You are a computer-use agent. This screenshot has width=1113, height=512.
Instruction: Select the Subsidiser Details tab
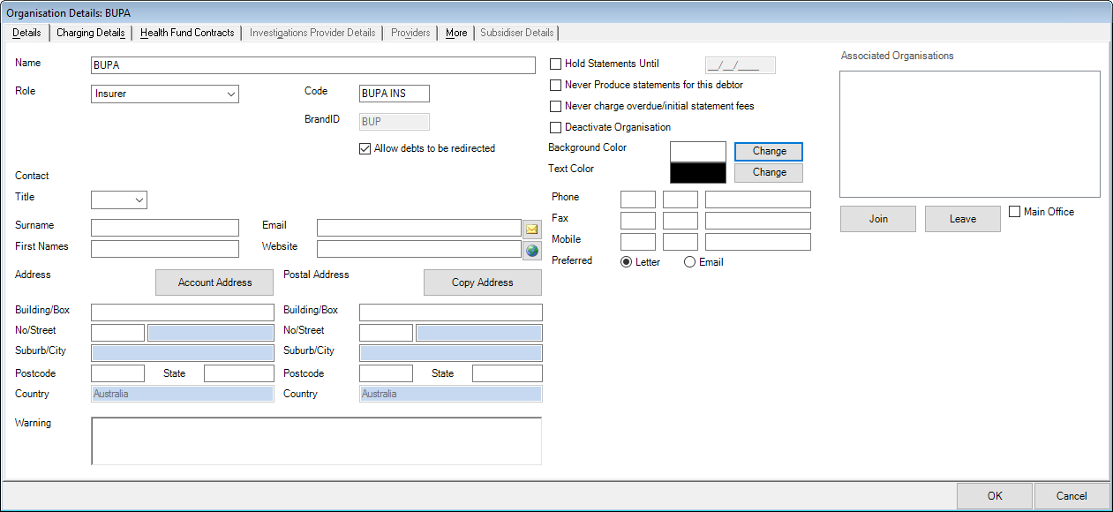click(517, 33)
